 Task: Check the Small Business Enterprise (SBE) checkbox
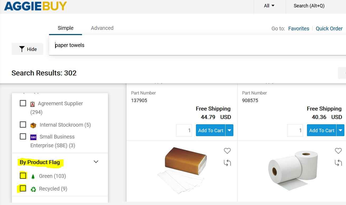[x=23, y=136]
